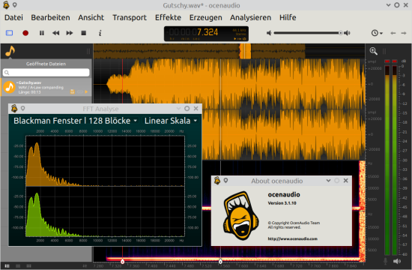
Task: Click the orange upper FFT spectrum graph
Action: click(x=105, y=161)
